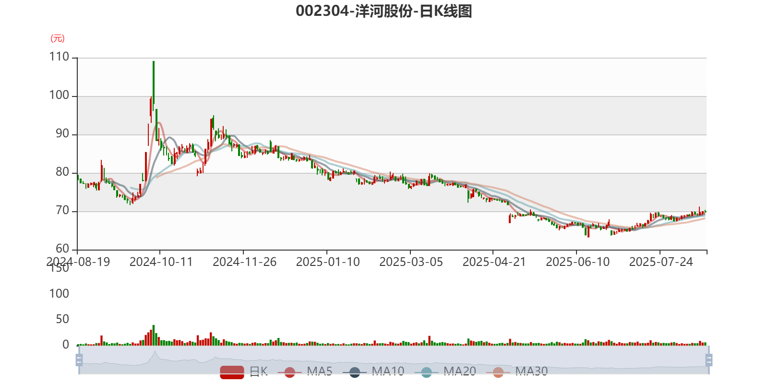Click the 50 volume axis label
This screenshot has height=384, width=768.
point(62,319)
